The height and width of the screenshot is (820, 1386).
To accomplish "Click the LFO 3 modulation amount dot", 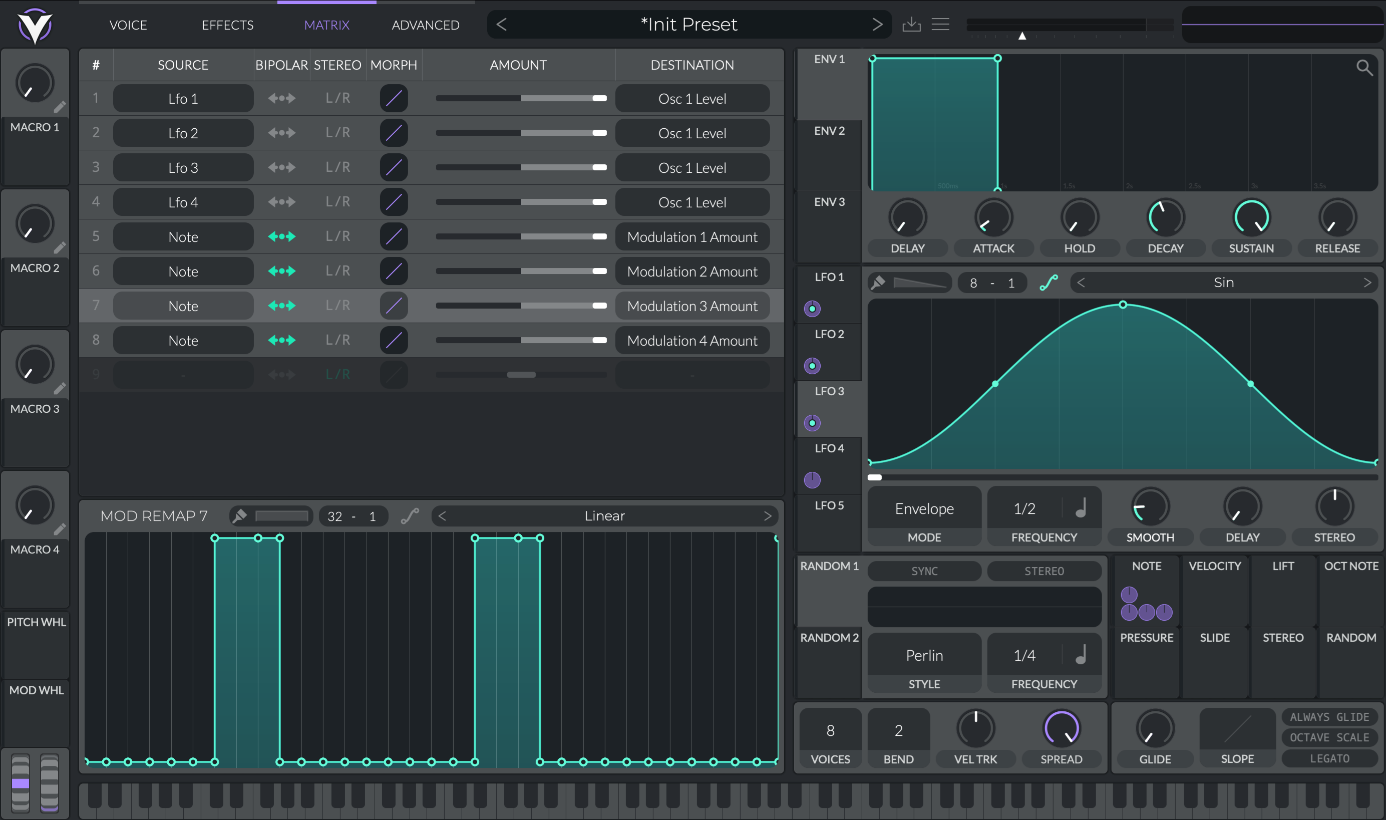I will 812,423.
